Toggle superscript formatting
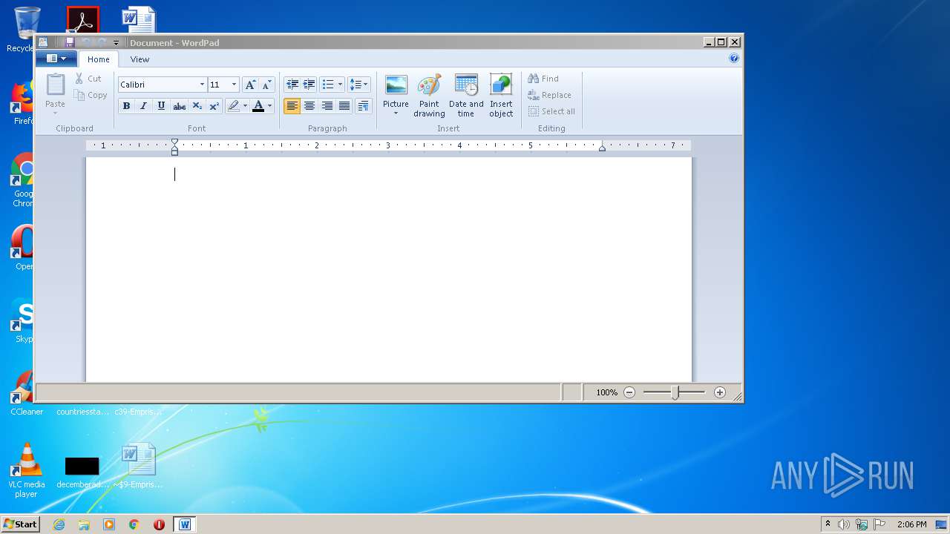 [214, 106]
